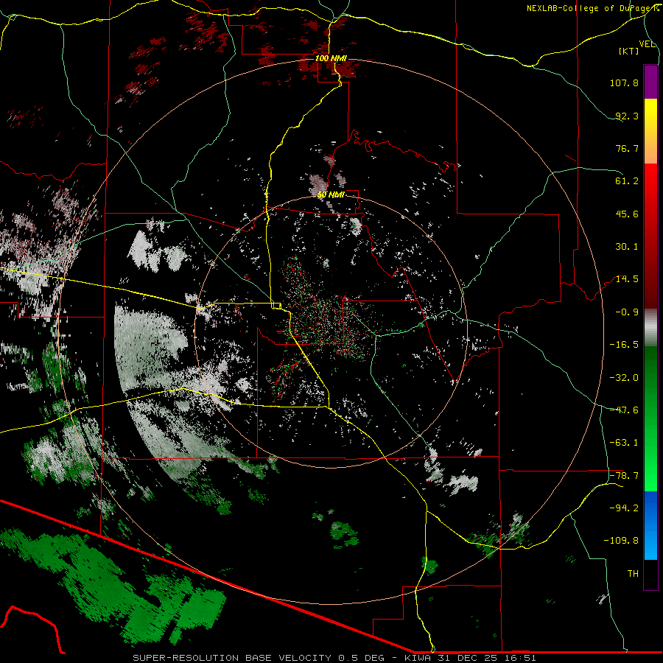Click the 50 NMI range ring label
The height and width of the screenshot is (663, 663).
click(x=331, y=195)
